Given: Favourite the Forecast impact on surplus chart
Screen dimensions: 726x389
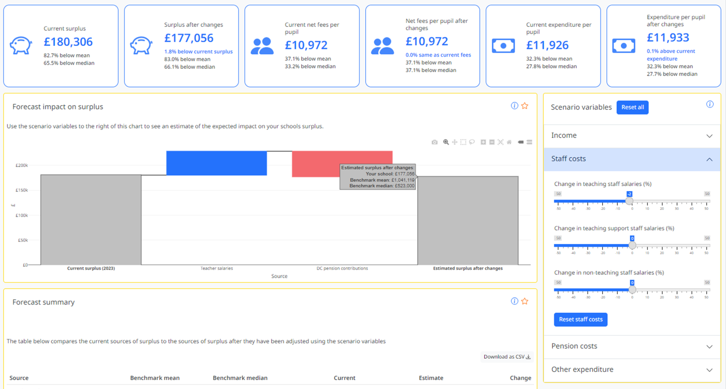Looking at the screenshot, I should pyautogui.click(x=525, y=106).
